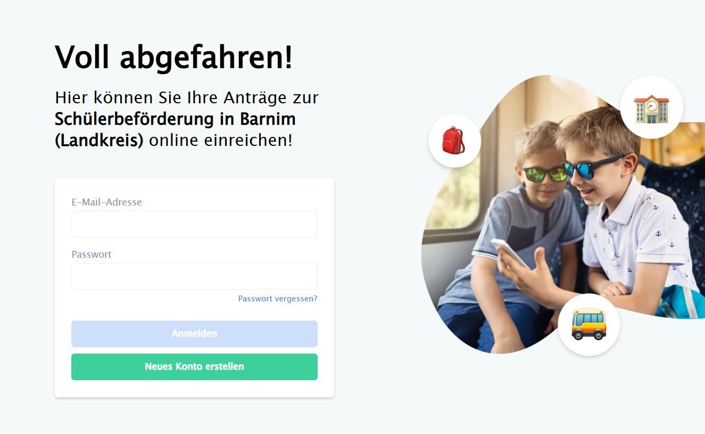Focus the E-Mail-Adresse input field
The image size is (705, 434).
(194, 224)
